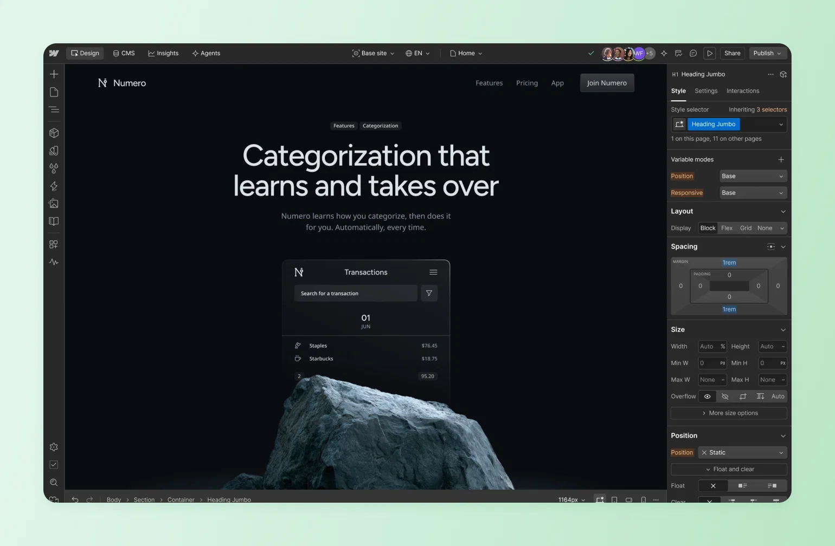Click the Undo arrow in bottom bar
835x546 pixels.
(75, 499)
